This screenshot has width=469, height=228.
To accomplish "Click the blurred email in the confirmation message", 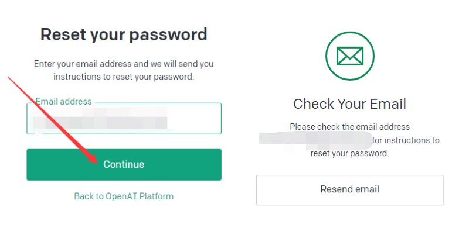I will (315, 140).
